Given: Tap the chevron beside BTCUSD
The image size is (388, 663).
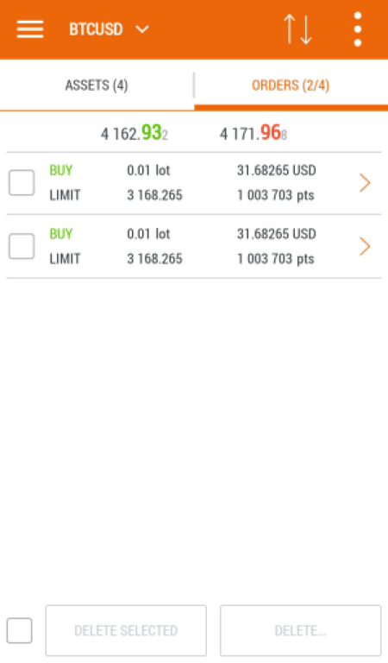Looking at the screenshot, I should [142, 29].
